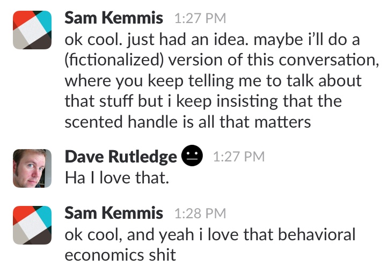
Task: Click the message "Ha I love that."
Action: tap(117, 178)
